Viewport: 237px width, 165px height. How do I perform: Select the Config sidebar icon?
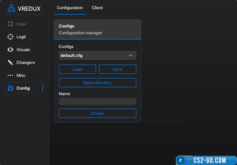pyautogui.click(x=10, y=88)
